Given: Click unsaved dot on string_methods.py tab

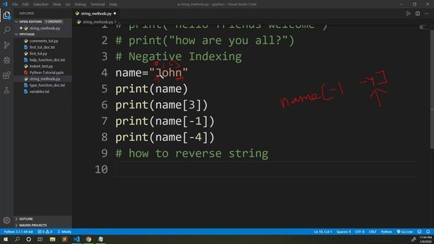Looking at the screenshot, I should pyautogui.click(x=115, y=14).
